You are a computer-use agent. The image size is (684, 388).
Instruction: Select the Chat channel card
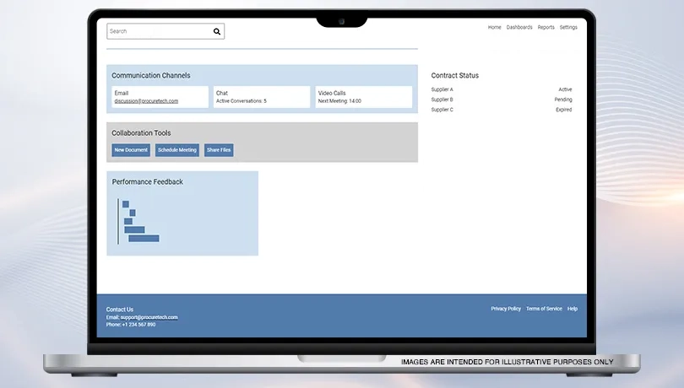pyautogui.click(x=262, y=97)
